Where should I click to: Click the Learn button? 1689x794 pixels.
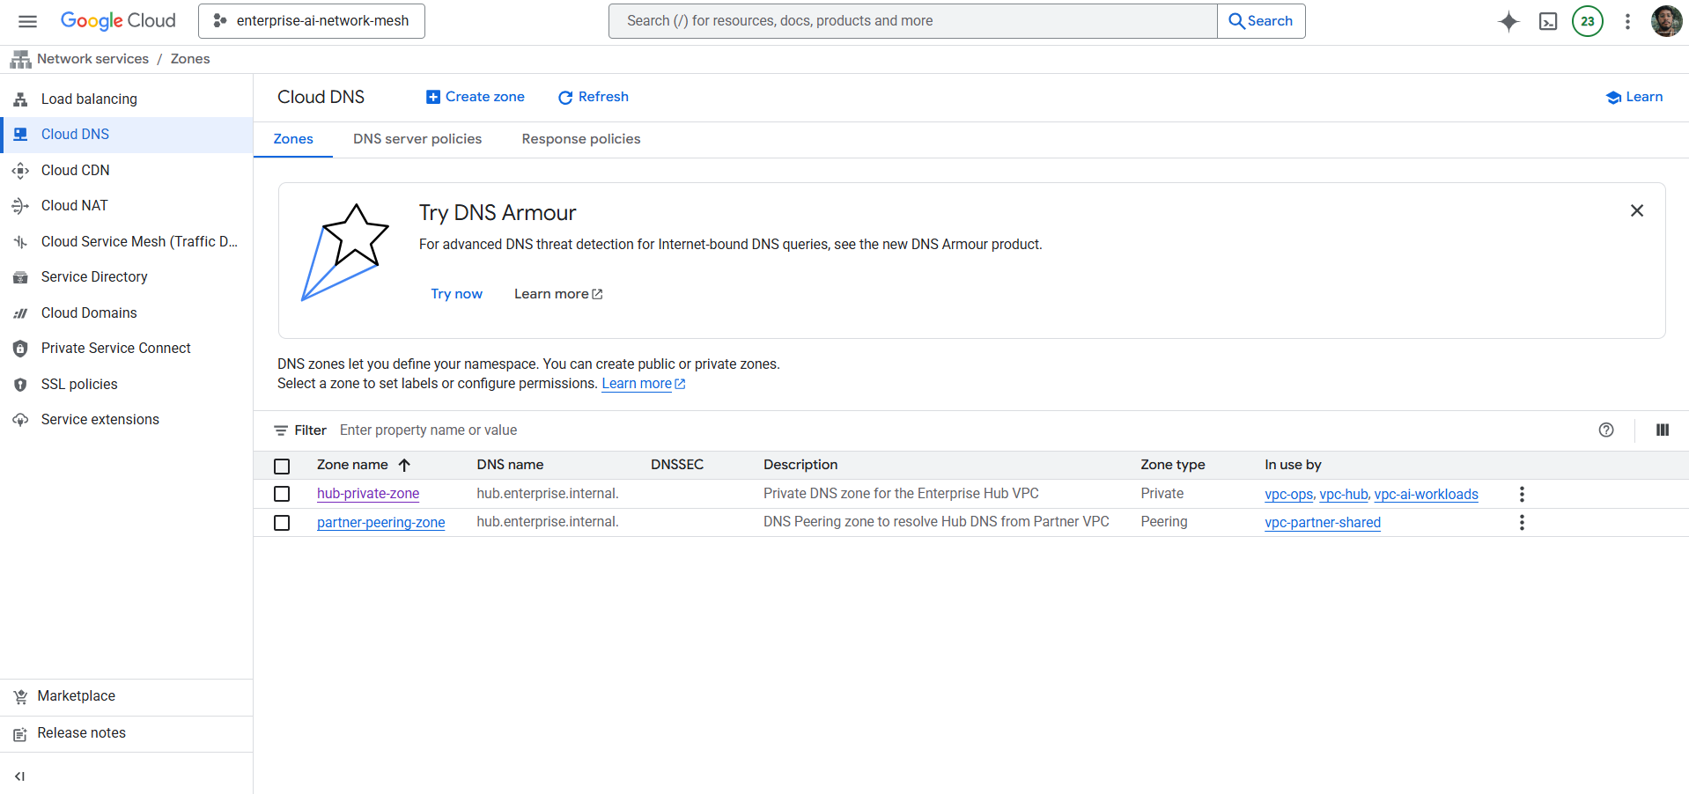1634,97
